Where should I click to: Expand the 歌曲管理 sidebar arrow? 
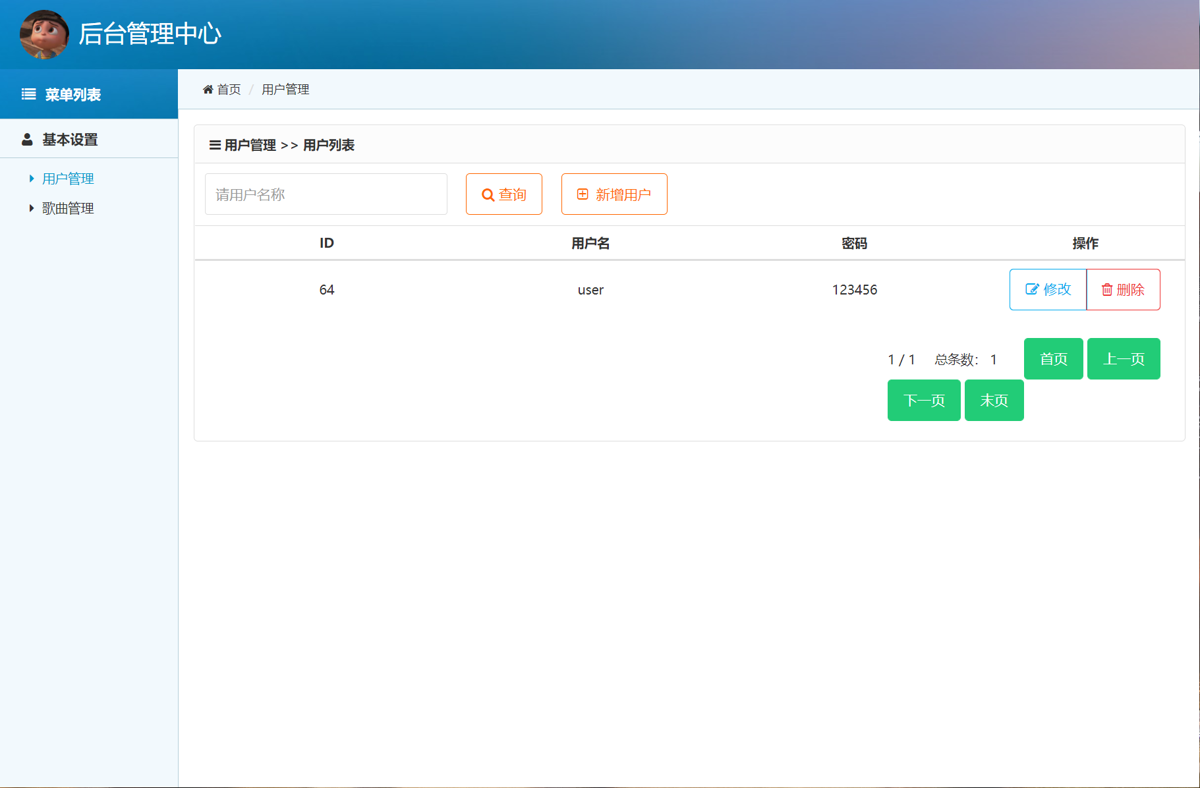coord(32,208)
